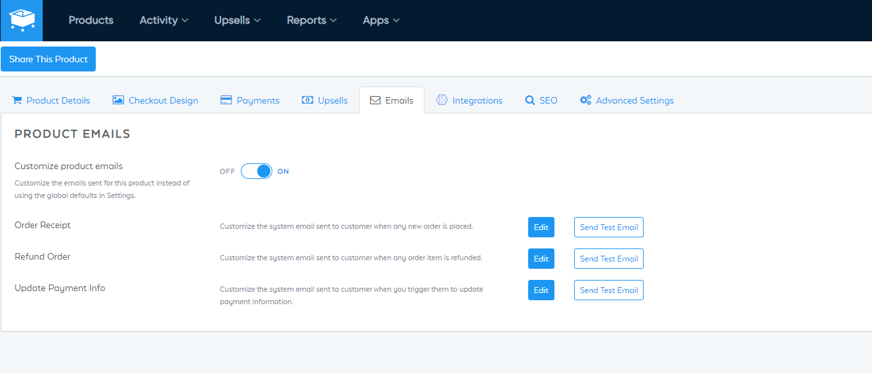The image size is (872, 373).
Task: Click the Share This Product button
Action: (49, 59)
